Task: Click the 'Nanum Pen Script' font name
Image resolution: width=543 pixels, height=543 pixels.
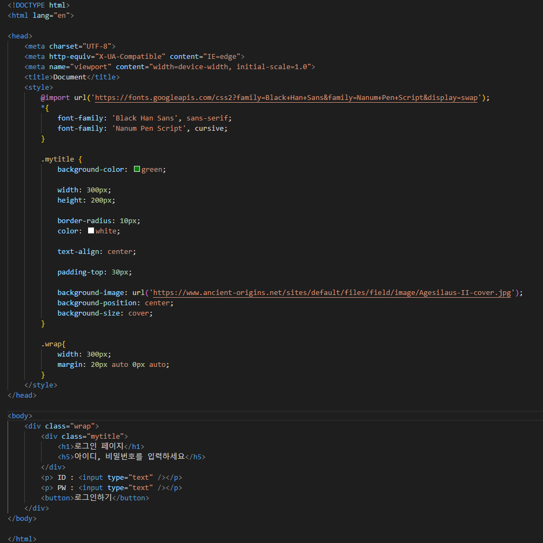Action: 149,129
